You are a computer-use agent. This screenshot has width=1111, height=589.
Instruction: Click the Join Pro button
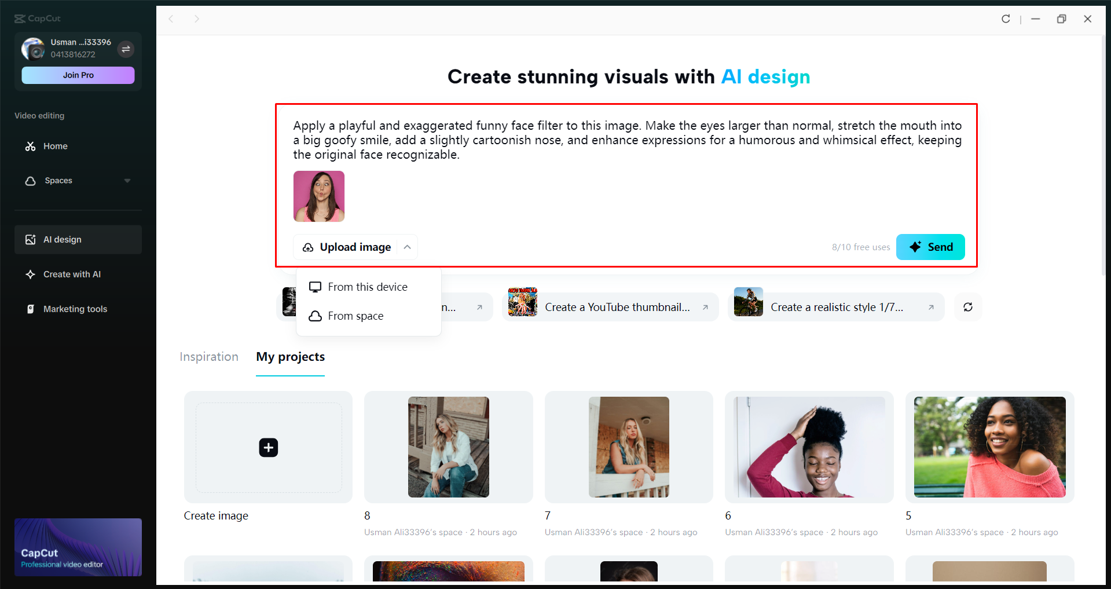pos(78,75)
